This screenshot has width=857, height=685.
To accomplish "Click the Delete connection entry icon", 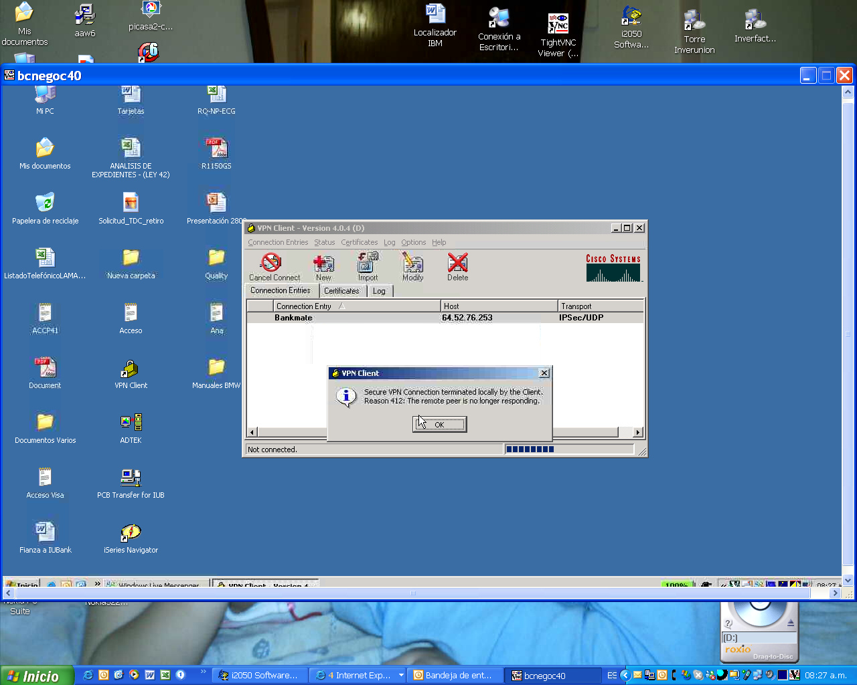I will [x=458, y=262].
